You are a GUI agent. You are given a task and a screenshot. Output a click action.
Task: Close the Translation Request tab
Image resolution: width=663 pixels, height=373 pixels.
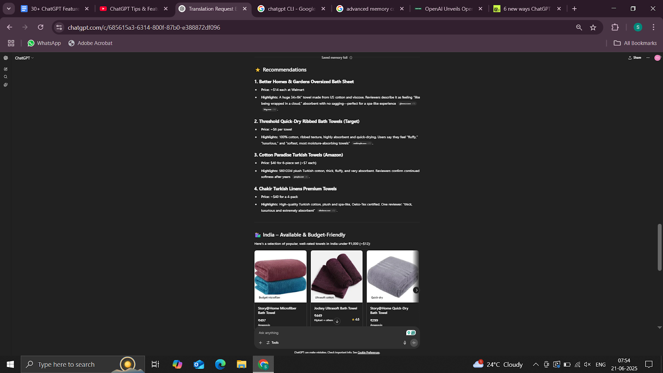[244, 9]
